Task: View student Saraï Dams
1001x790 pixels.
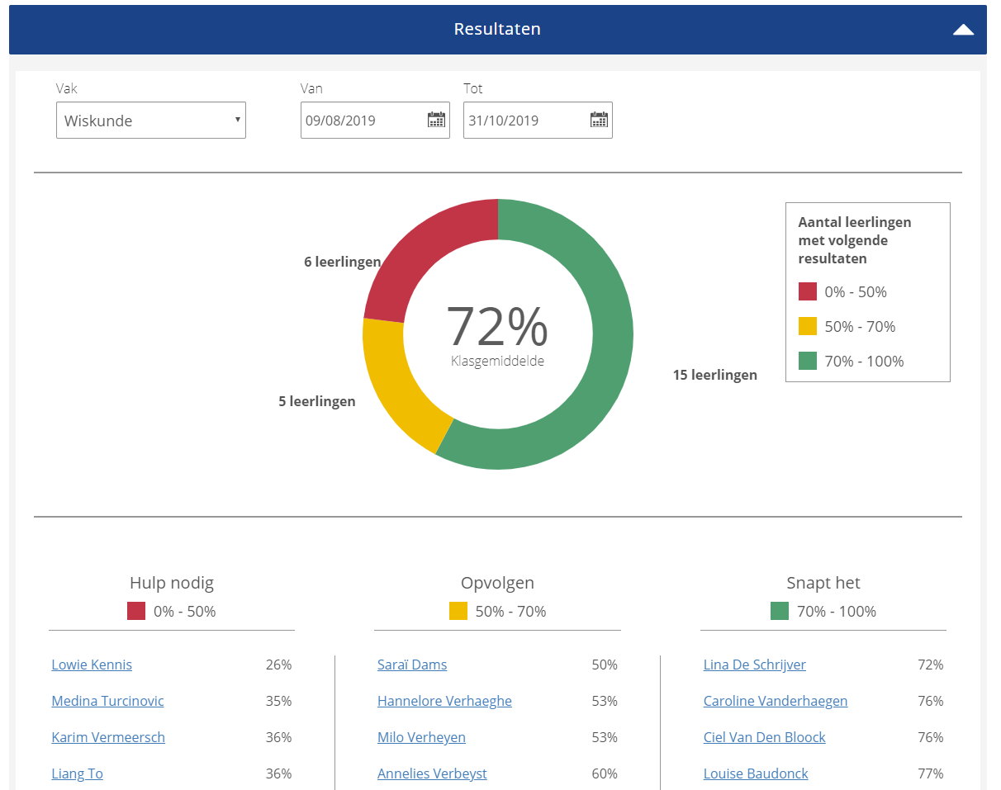Action: (x=412, y=665)
